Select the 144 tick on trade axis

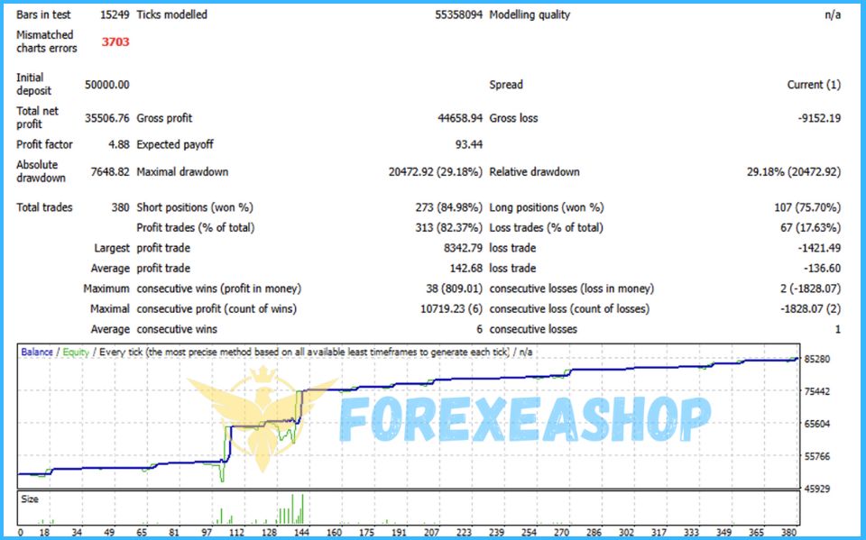click(x=301, y=533)
